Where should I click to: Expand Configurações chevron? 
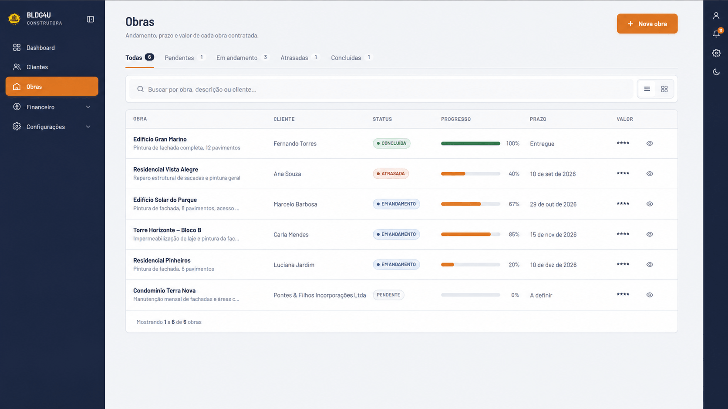88,127
